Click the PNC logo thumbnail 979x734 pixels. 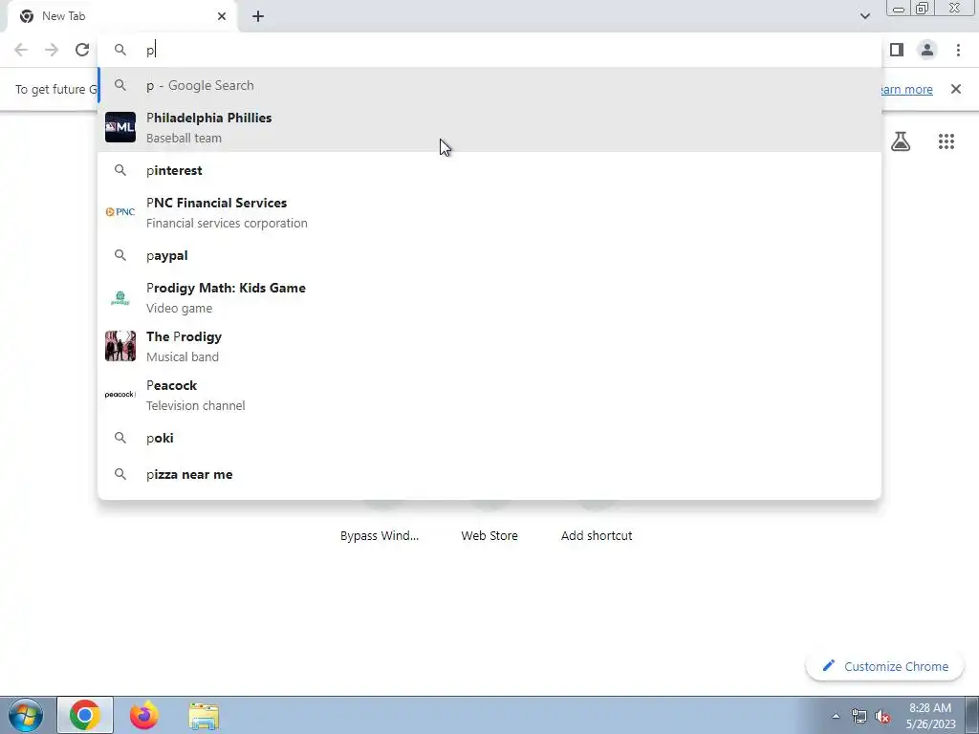(x=120, y=212)
